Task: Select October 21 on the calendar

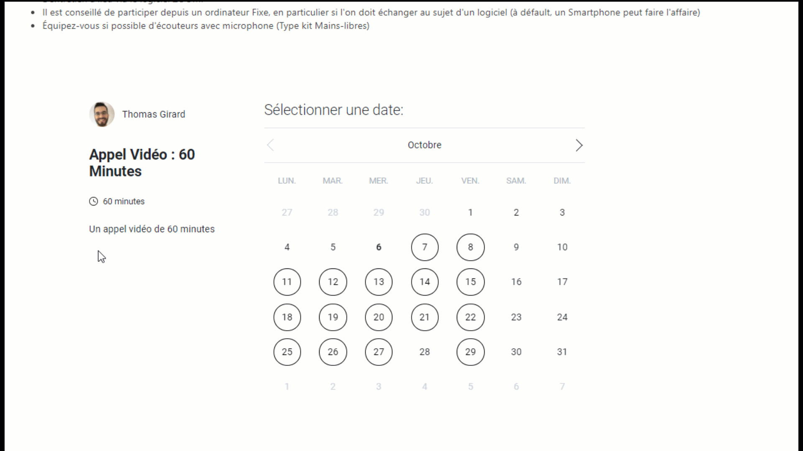Action: [425, 317]
